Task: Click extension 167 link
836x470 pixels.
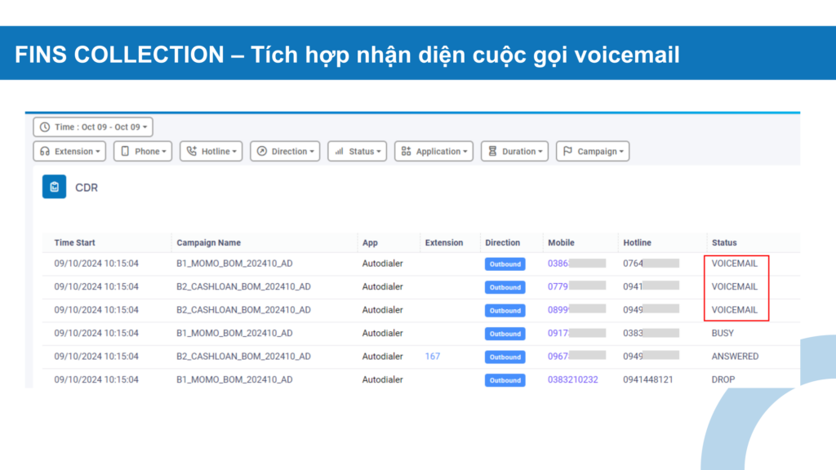Action: 432,357
